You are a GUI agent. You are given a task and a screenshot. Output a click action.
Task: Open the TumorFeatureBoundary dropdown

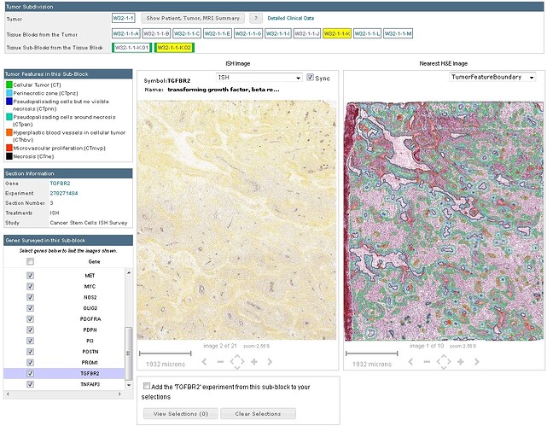(x=492, y=77)
